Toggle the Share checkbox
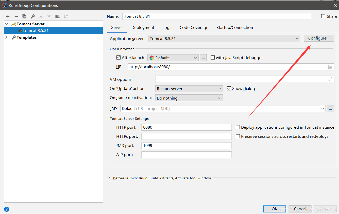The image size is (339, 214). tap(323, 16)
